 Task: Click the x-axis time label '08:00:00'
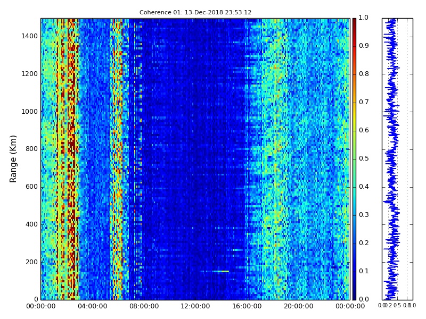pyautogui.click(x=144, y=307)
